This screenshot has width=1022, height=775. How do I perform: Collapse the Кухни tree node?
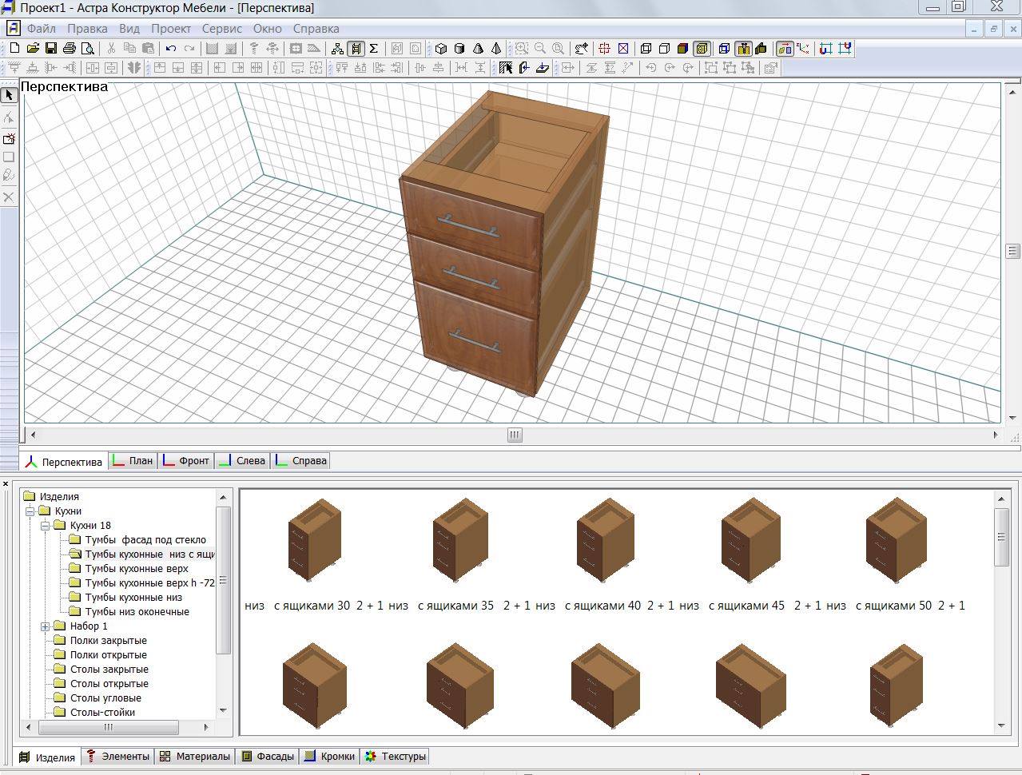pos(30,511)
